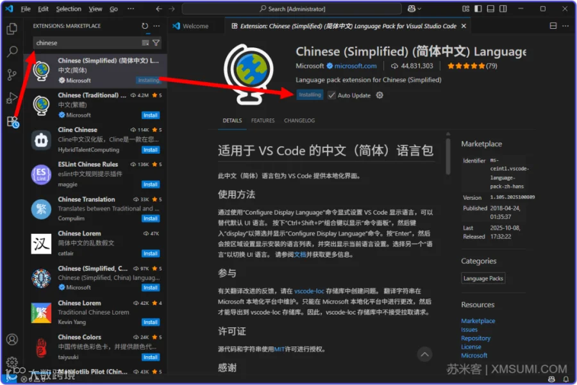Clear extensions search results
The image size is (577, 385).
coord(146,43)
